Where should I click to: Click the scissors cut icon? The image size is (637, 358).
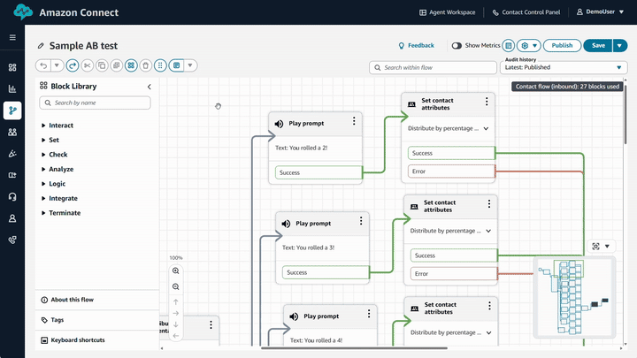click(87, 65)
